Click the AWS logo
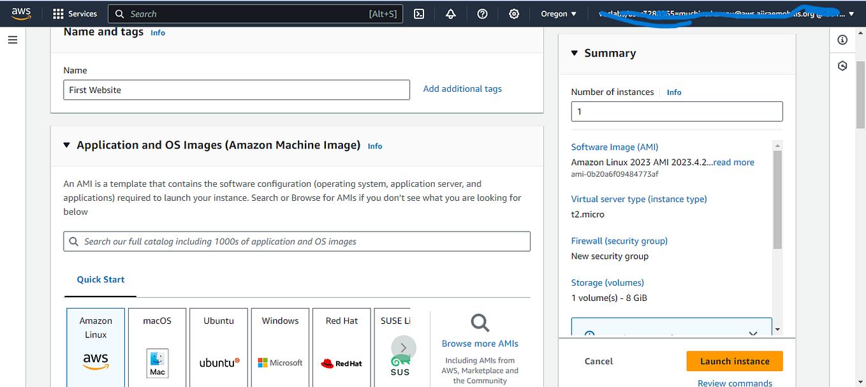Image resolution: width=866 pixels, height=387 pixels. click(x=21, y=13)
